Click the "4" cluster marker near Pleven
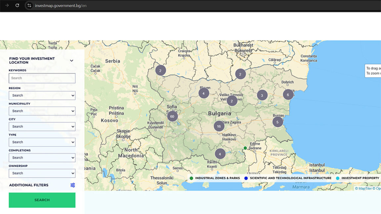Image resolution: width=381 pixels, height=214 pixels. coord(203,93)
